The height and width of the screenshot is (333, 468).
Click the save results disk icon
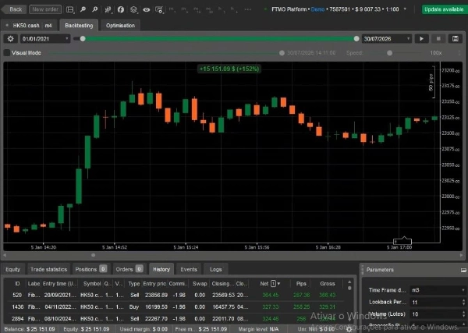pyautogui.click(x=456, y=39)
